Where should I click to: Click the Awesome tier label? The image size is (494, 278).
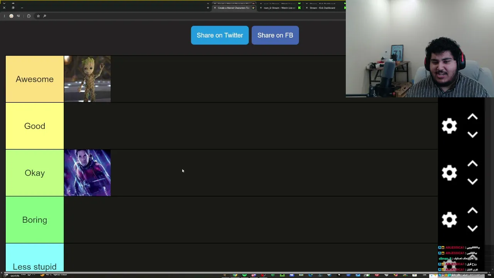point(35,79)
